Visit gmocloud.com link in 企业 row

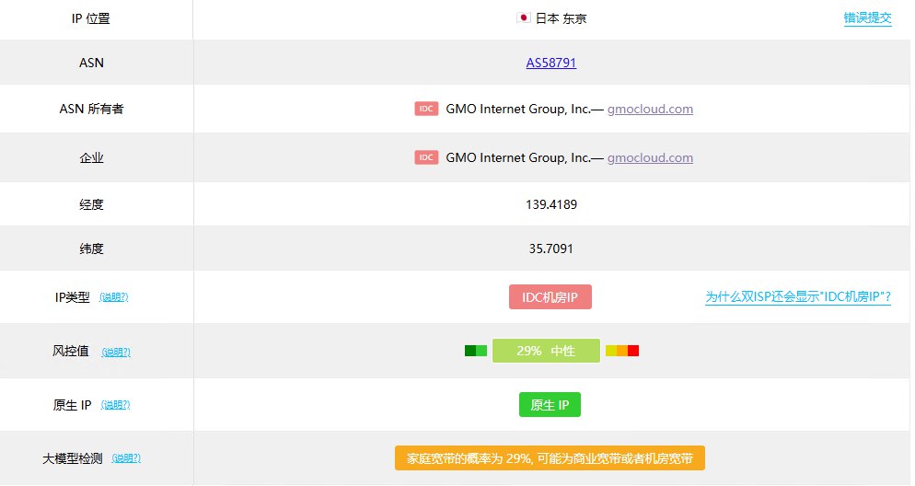coord(650,157)
